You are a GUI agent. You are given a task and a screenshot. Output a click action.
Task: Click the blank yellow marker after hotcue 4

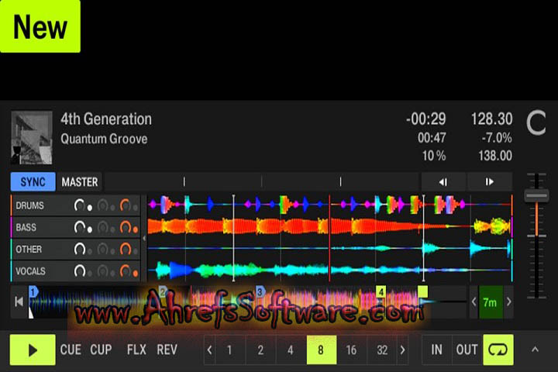423,291
